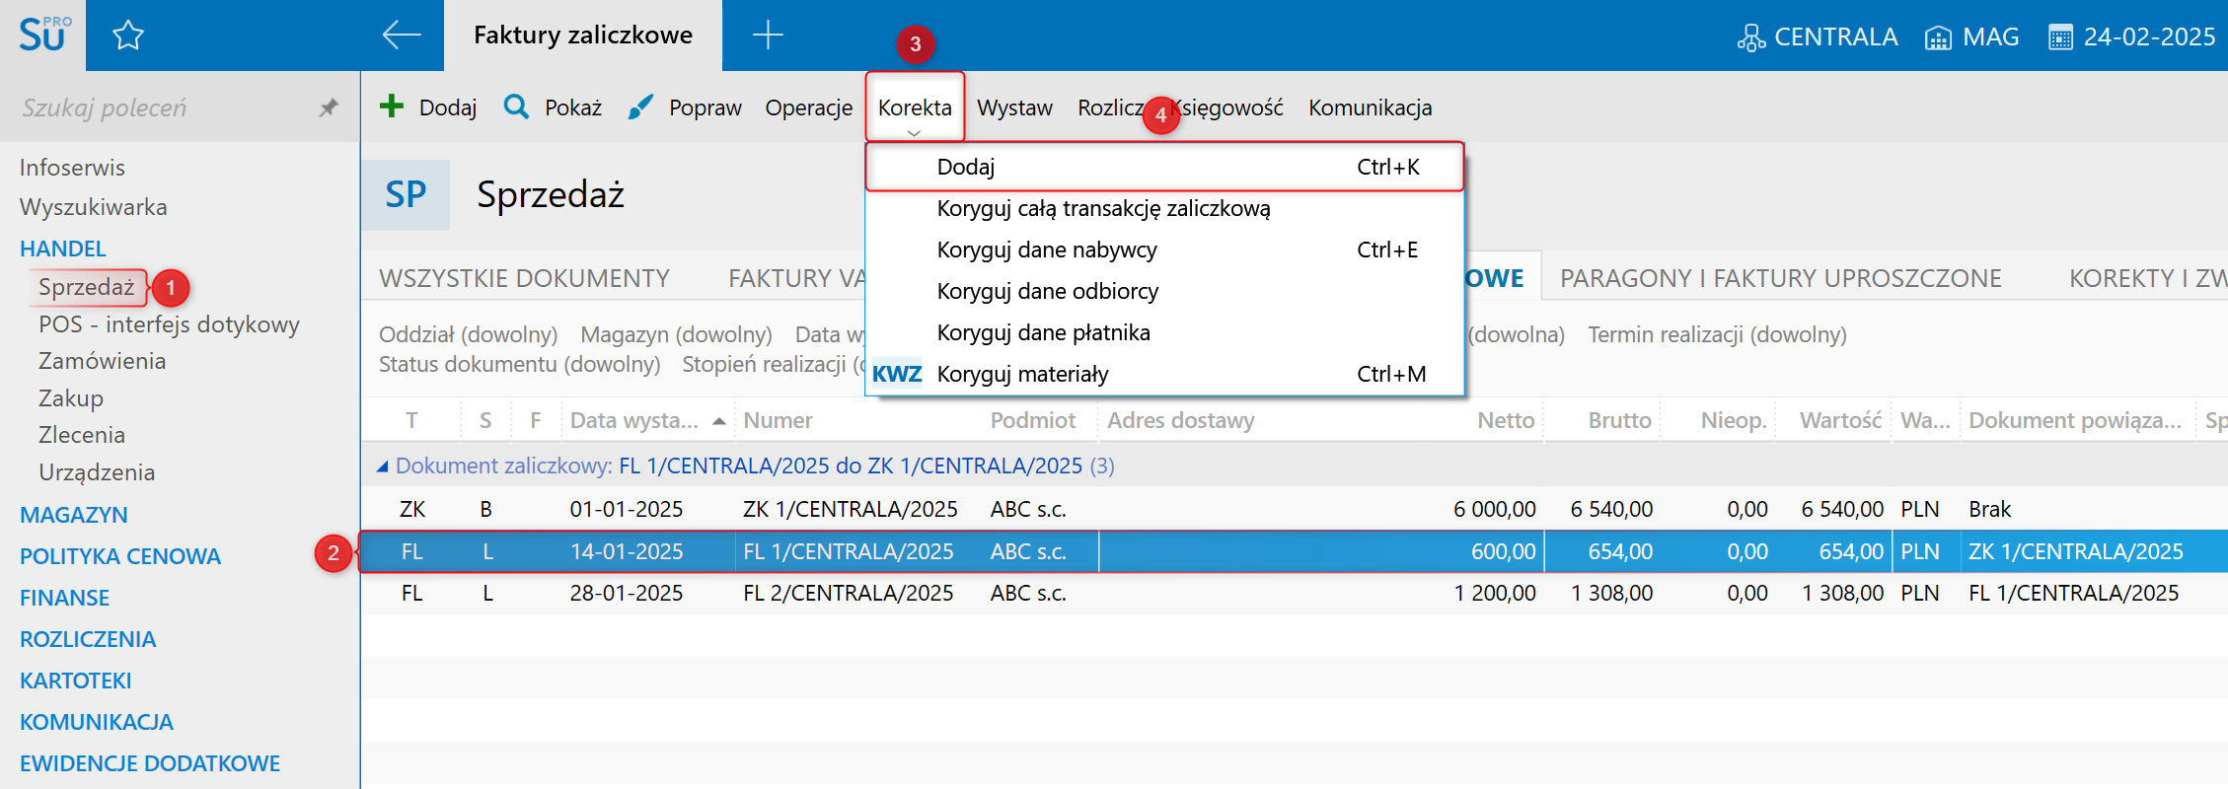2228x789 pixels.
Task: Select row ZK 1/CENTRALA/2025
Action: click(x=1295, y=509)
